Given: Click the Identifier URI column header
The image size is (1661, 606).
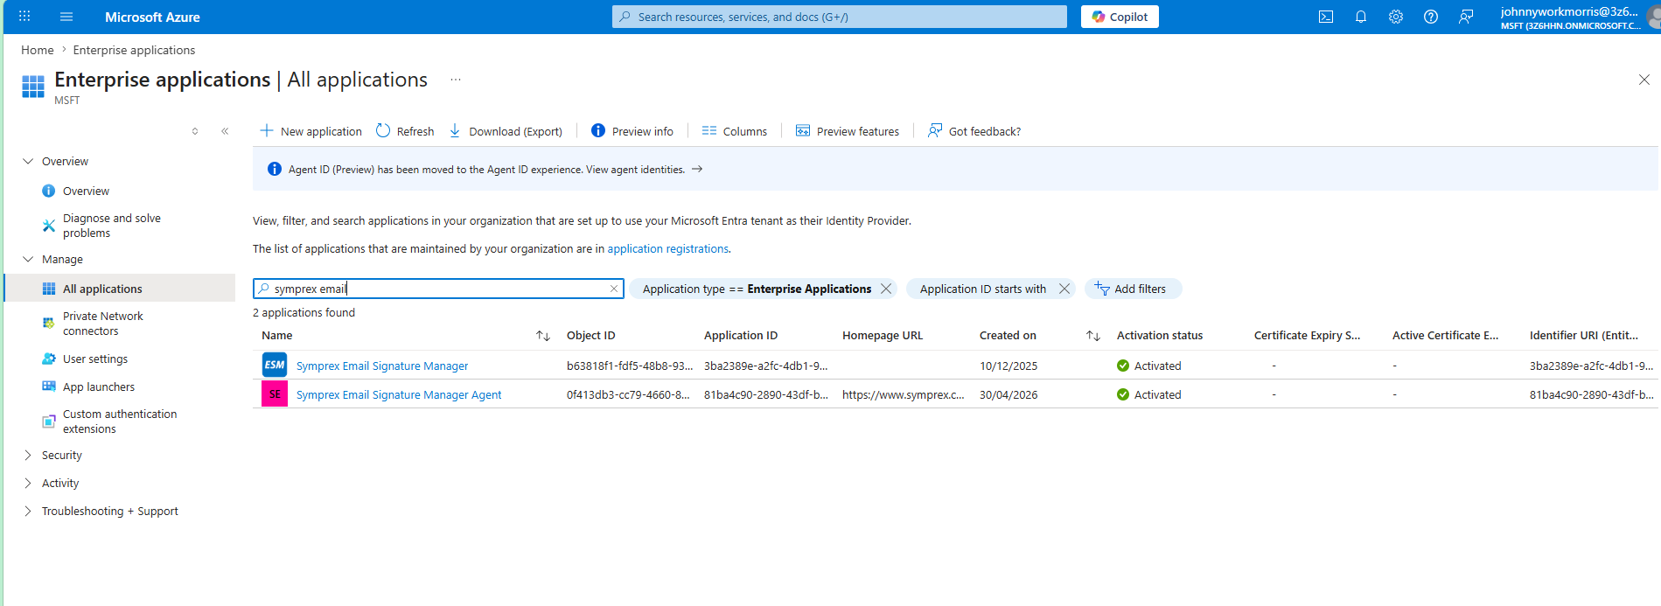Looking at the screenshot, I should pyautogui.click(x=1584, y=335).
